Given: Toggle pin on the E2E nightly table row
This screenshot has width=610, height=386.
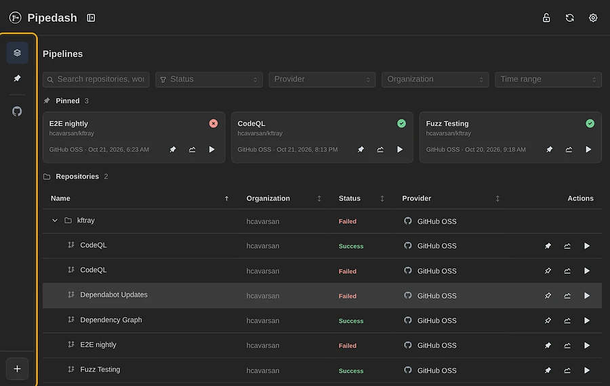Looking at the screenshot, I should (548, 345).
